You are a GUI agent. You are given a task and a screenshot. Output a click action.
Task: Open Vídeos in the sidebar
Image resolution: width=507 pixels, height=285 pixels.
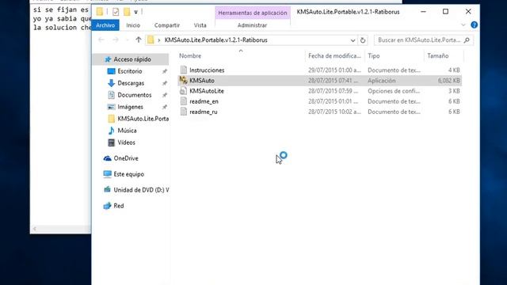(126, 142)
